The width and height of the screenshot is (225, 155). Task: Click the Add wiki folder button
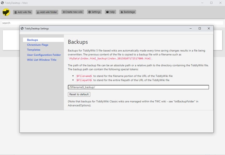47,12
